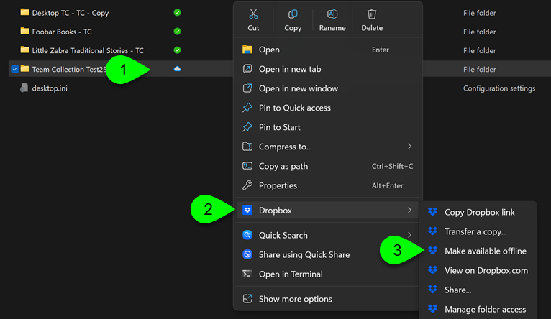Screen dimensions: 551x319
Task: Select the desktop.ini file
Action: (49, 88)
